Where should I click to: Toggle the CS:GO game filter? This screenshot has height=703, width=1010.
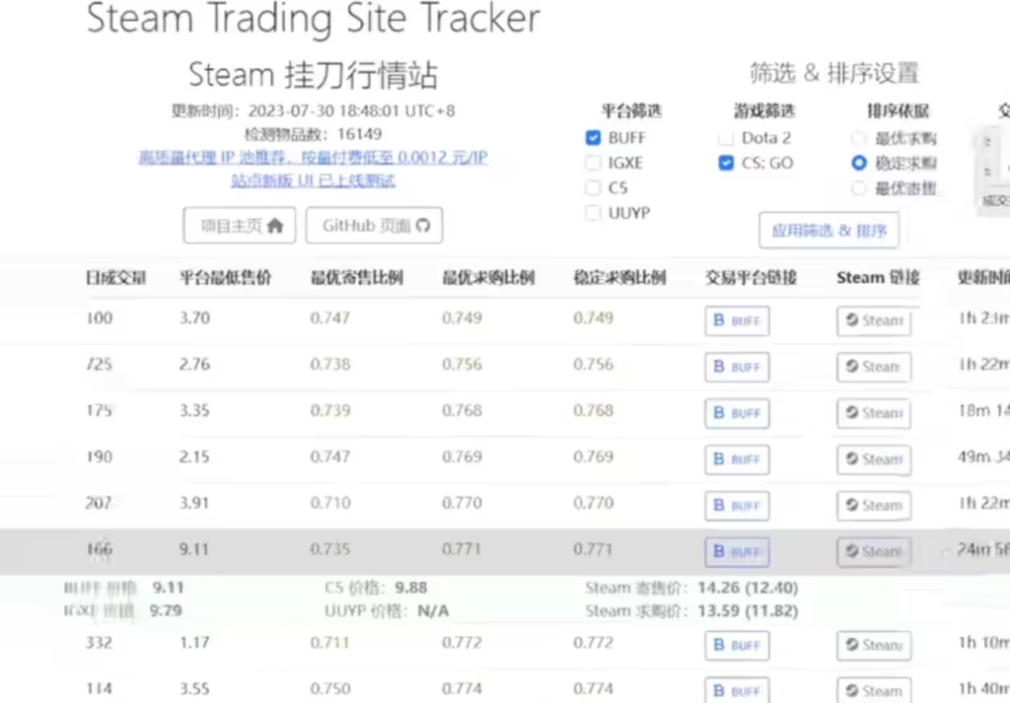726,163
